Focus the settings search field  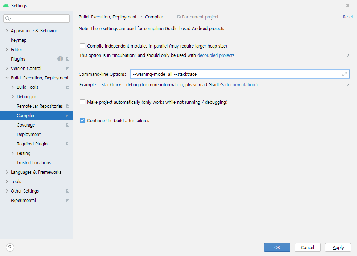tap(36, 18)
